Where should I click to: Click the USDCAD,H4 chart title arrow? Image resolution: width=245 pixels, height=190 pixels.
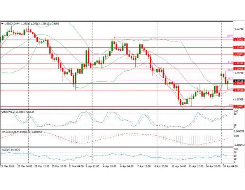[3, 24]
